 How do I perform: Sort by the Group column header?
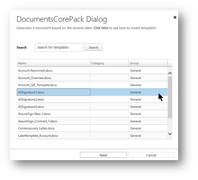click(148, 63)
